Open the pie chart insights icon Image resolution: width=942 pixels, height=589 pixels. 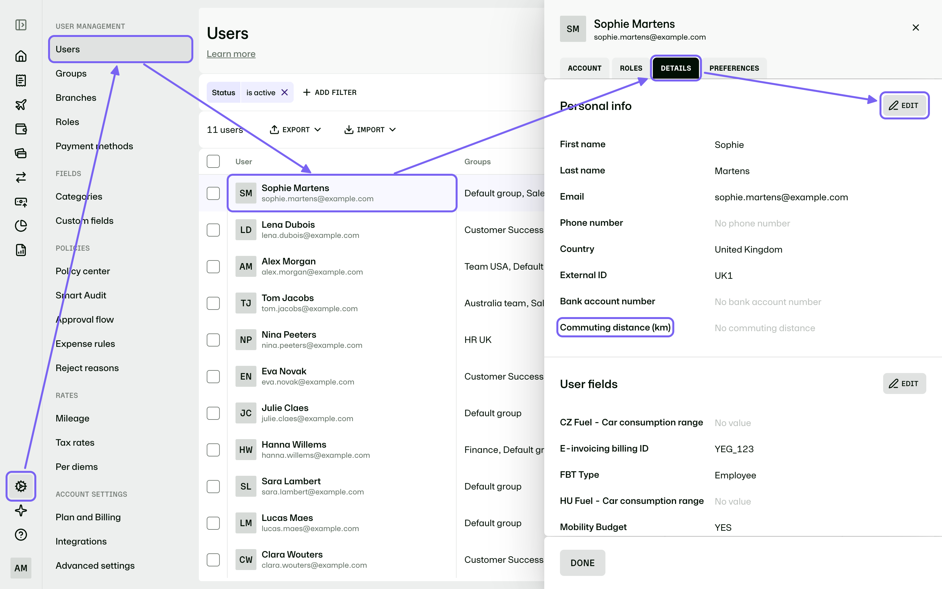(21, 225)
